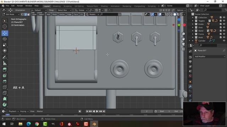Select the Knife tool
The width and height of the screenshot is (227, 127).
point(5,93)
